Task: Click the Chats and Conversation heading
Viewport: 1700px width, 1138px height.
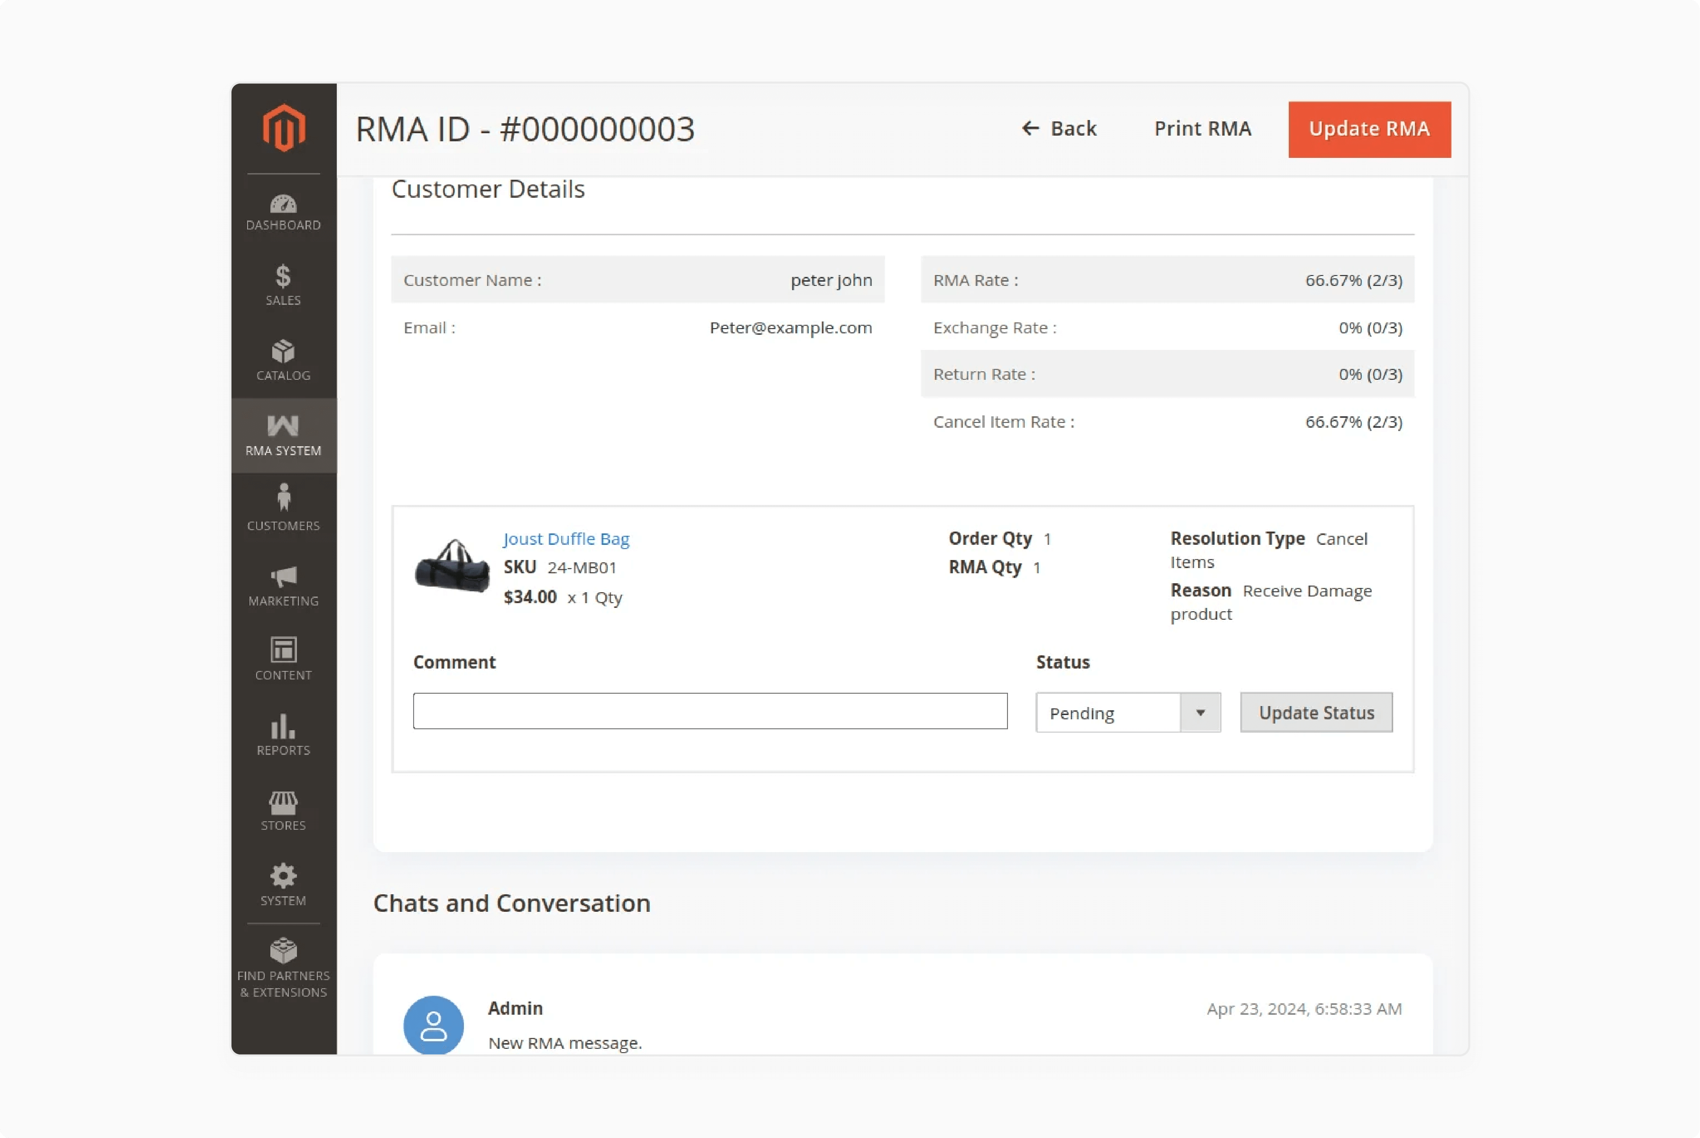Action: point(512,903)
